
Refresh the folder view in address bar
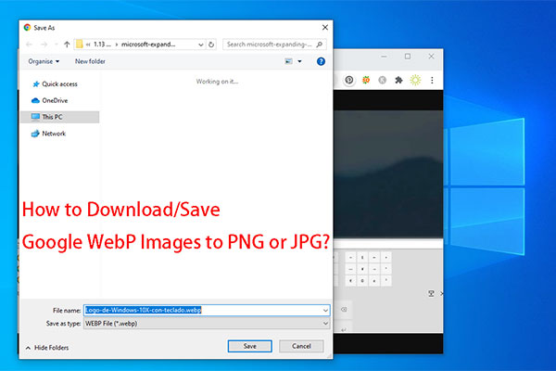(211, 45)
